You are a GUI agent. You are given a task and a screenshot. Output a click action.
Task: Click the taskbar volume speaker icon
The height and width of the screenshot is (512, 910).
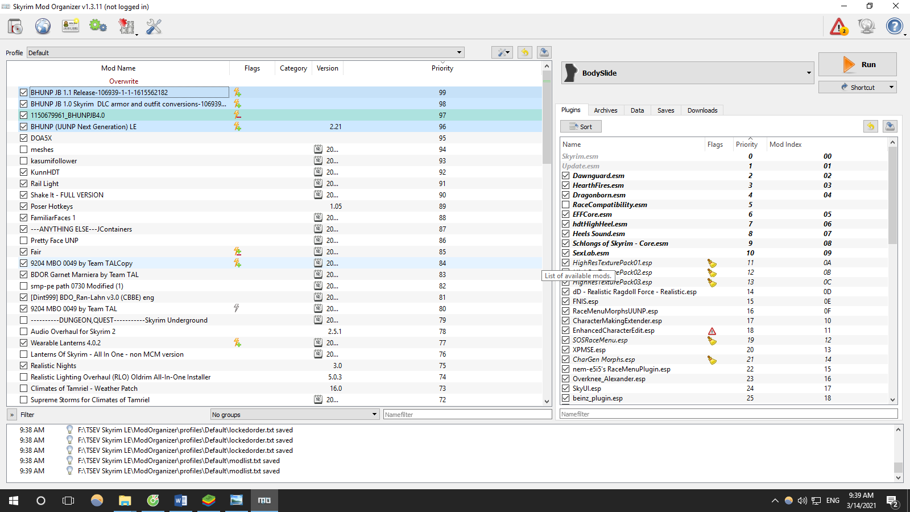[x=802, y=501]
